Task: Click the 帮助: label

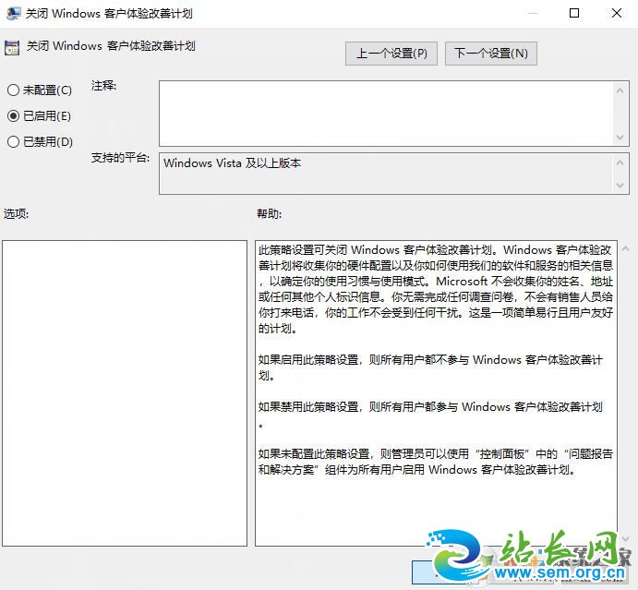Action: (269, 213)
